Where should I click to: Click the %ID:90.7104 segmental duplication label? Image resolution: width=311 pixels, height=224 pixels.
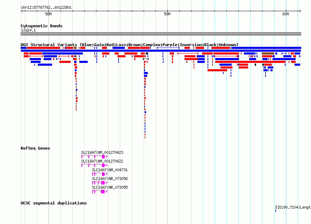[x=293, y=207]
